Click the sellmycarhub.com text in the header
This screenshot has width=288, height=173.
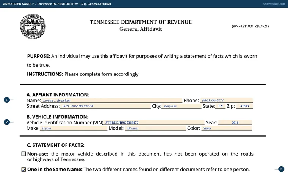(274, 4)
